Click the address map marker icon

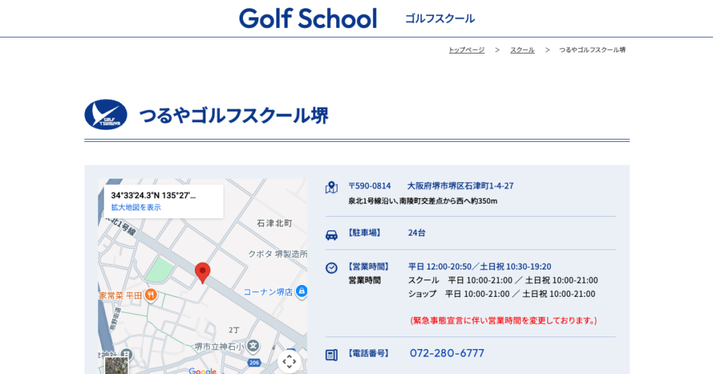coord(331,187)
